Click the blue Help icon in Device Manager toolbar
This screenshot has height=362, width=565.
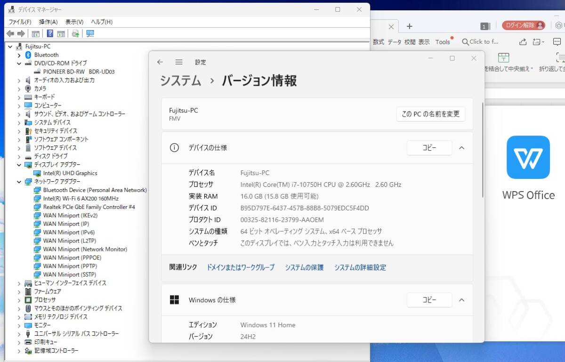50,33
